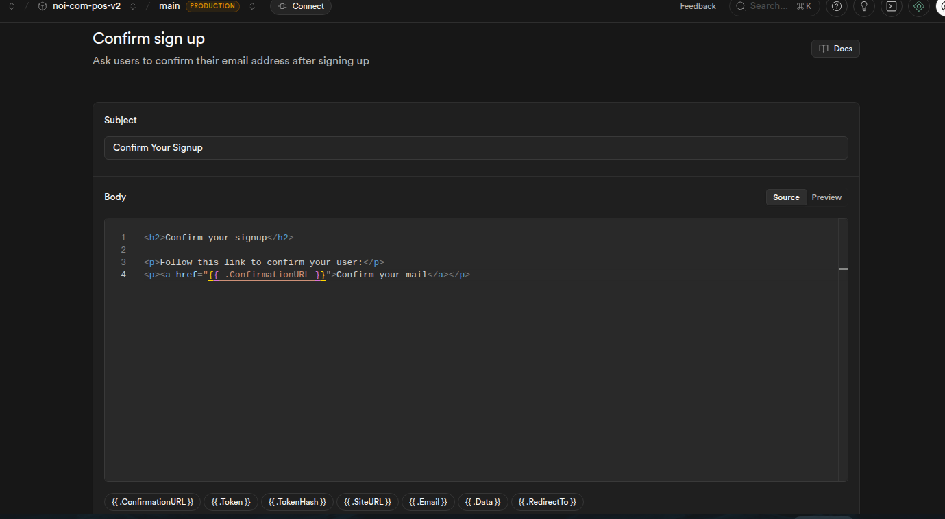Insert the {{ .TokenHash }} variable chip

297,502
